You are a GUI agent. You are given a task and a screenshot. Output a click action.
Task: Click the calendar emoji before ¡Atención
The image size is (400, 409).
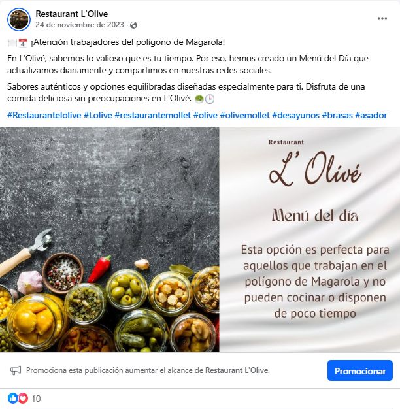23,42
